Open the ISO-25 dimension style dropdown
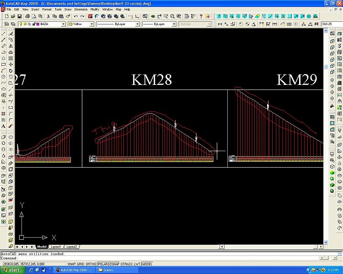 332,24
